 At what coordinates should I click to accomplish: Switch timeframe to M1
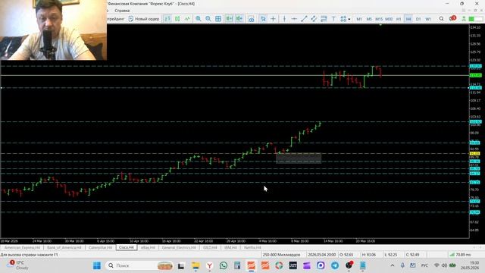click(359, 19)
